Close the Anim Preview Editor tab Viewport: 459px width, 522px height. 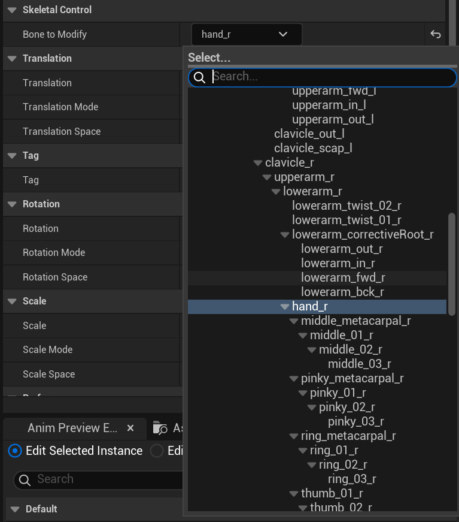[132, 429]
